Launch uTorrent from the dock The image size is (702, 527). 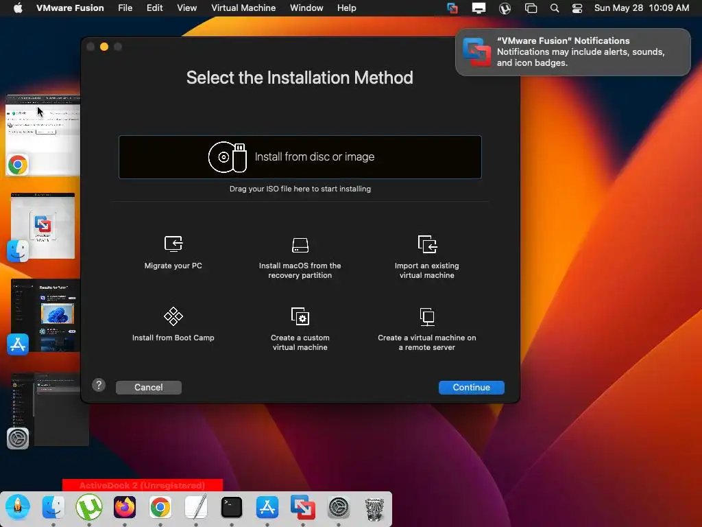click(89, 507)
